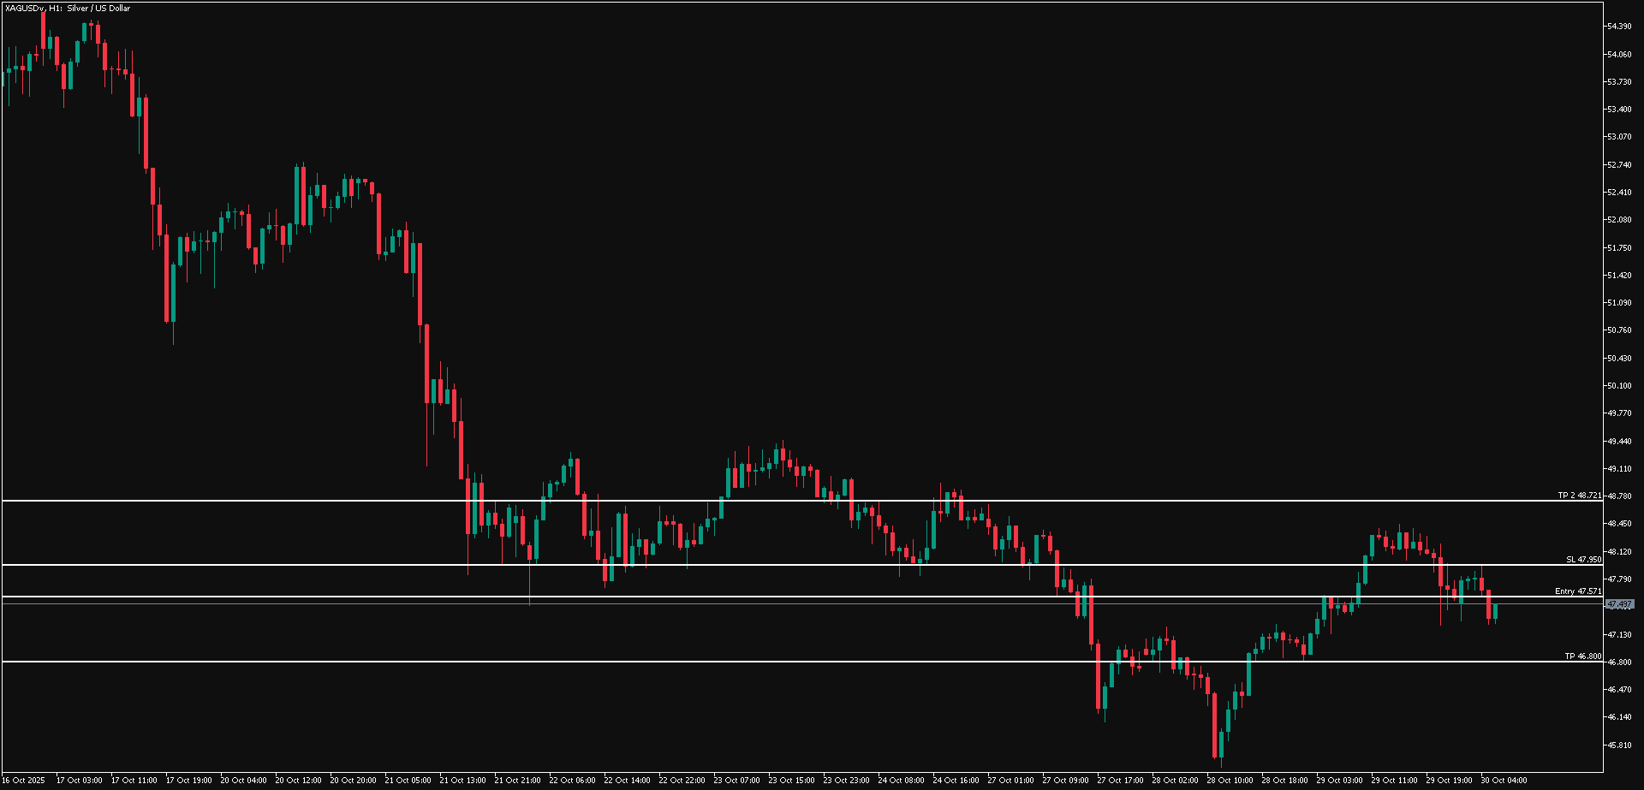Click the 52.740 price axis label
Image resolution: width=1644 pixels, height=790 pixels.
[x=1618, y=164]
